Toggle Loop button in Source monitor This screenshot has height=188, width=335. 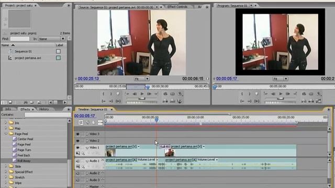(x=165, y=94)
